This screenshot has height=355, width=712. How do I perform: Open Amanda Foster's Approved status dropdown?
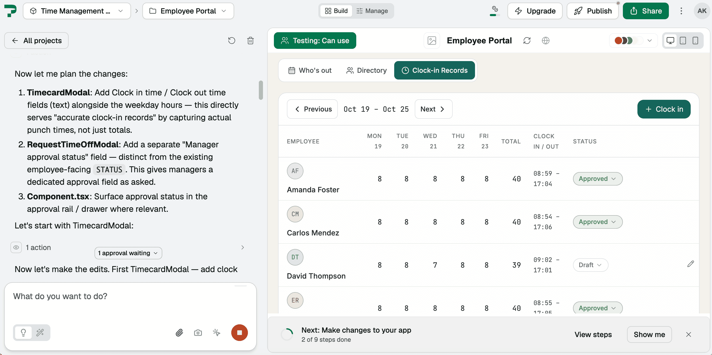pyautogui.click(x=598, y=179)
